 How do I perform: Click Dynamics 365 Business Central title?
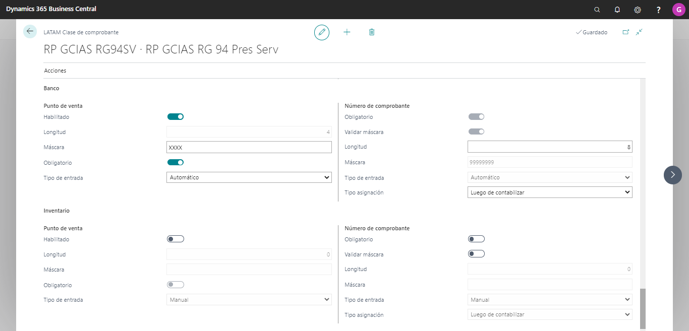[x=51, y=9]
